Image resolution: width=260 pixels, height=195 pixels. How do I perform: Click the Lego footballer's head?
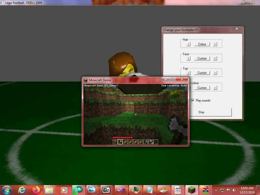[123, 64]
